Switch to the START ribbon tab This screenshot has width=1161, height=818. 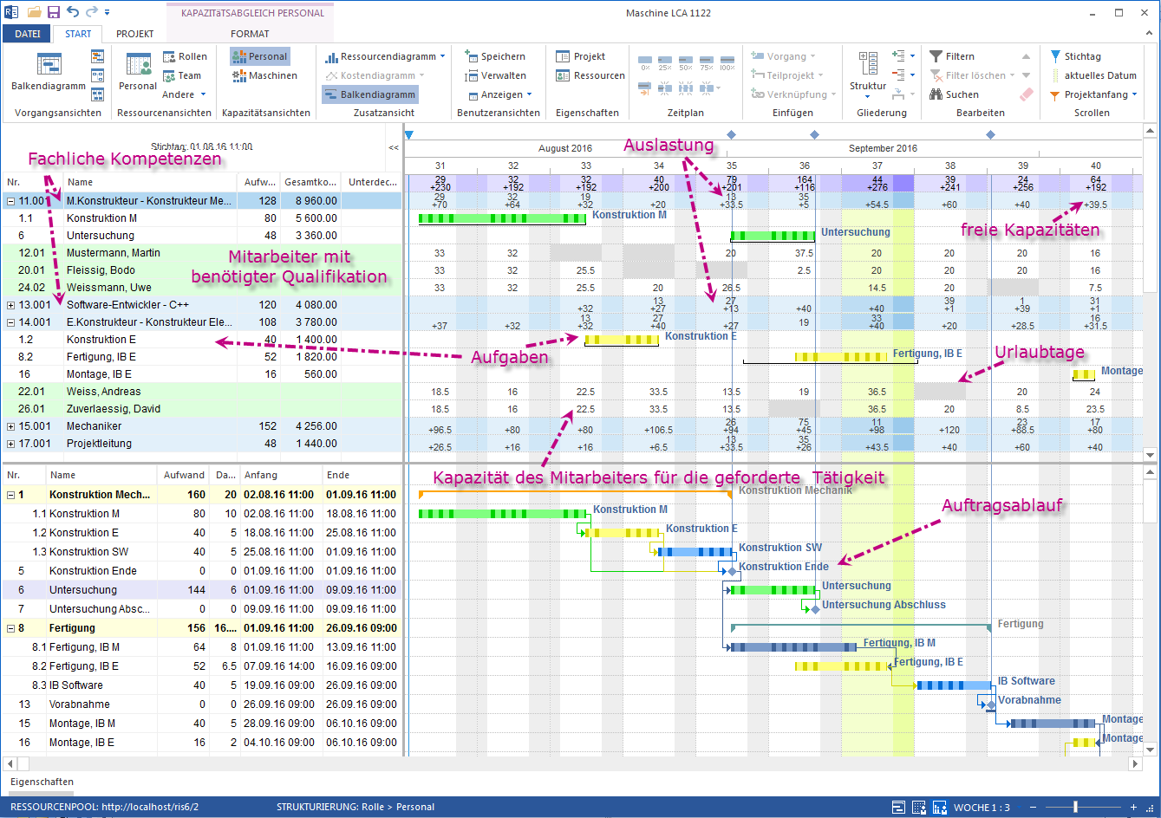[78, 34]
